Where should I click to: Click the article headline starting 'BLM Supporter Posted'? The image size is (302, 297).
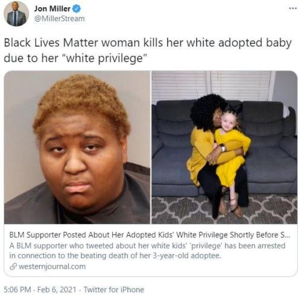click(150, 235)
